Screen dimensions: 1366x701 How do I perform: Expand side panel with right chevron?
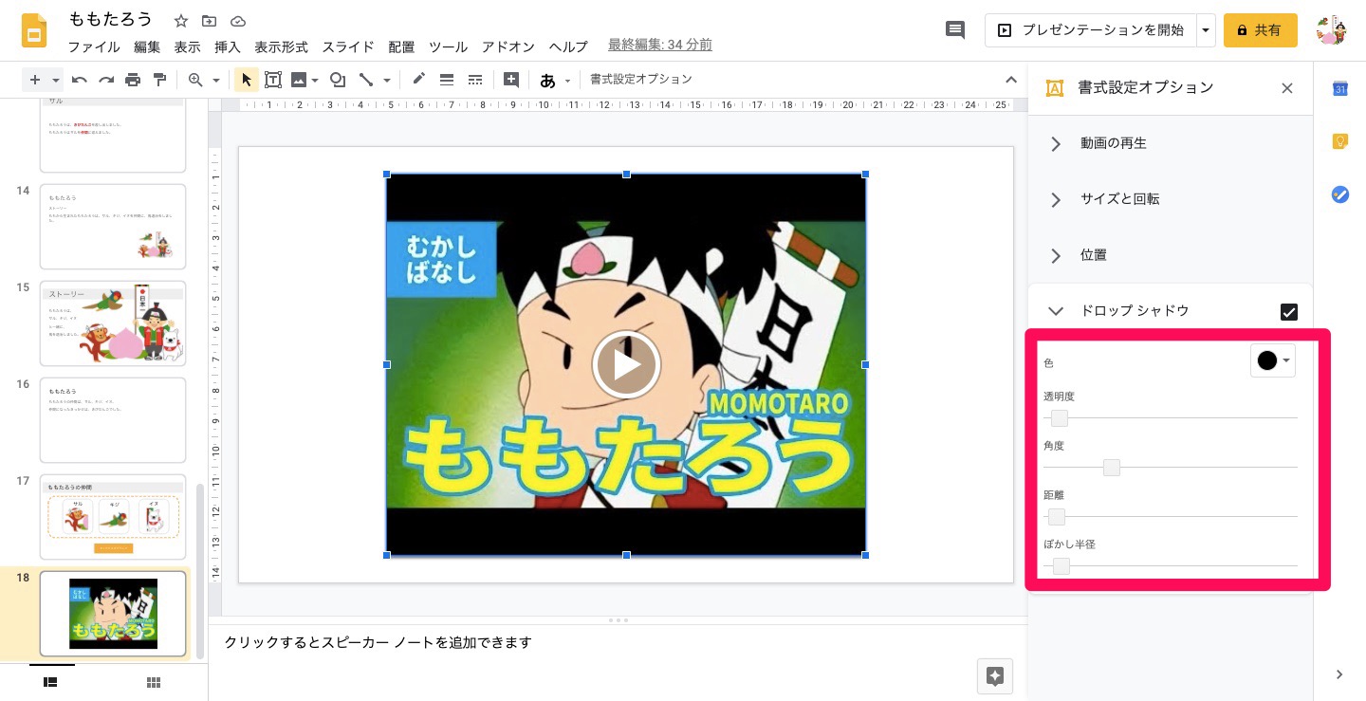click(1339, 674)
